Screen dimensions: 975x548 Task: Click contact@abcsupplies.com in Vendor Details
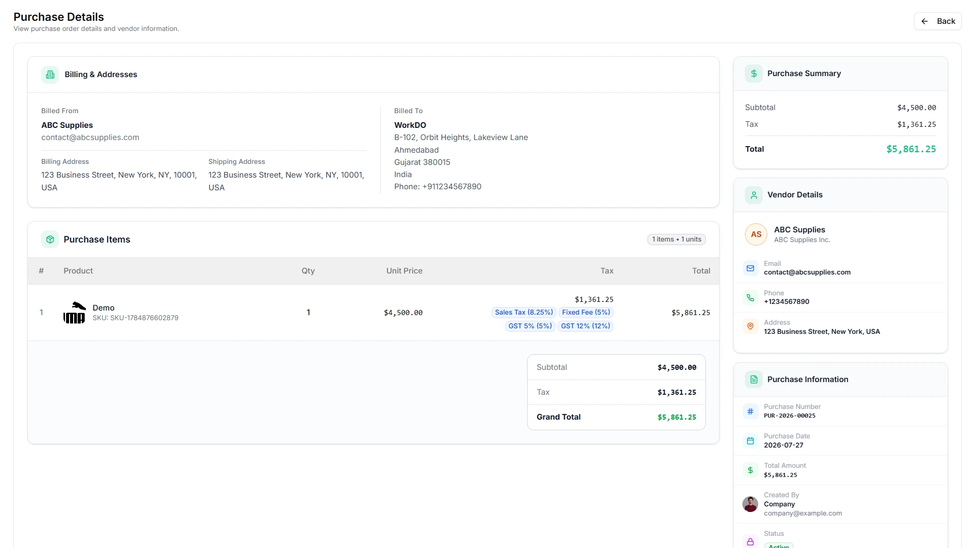[x=807, y=272]
